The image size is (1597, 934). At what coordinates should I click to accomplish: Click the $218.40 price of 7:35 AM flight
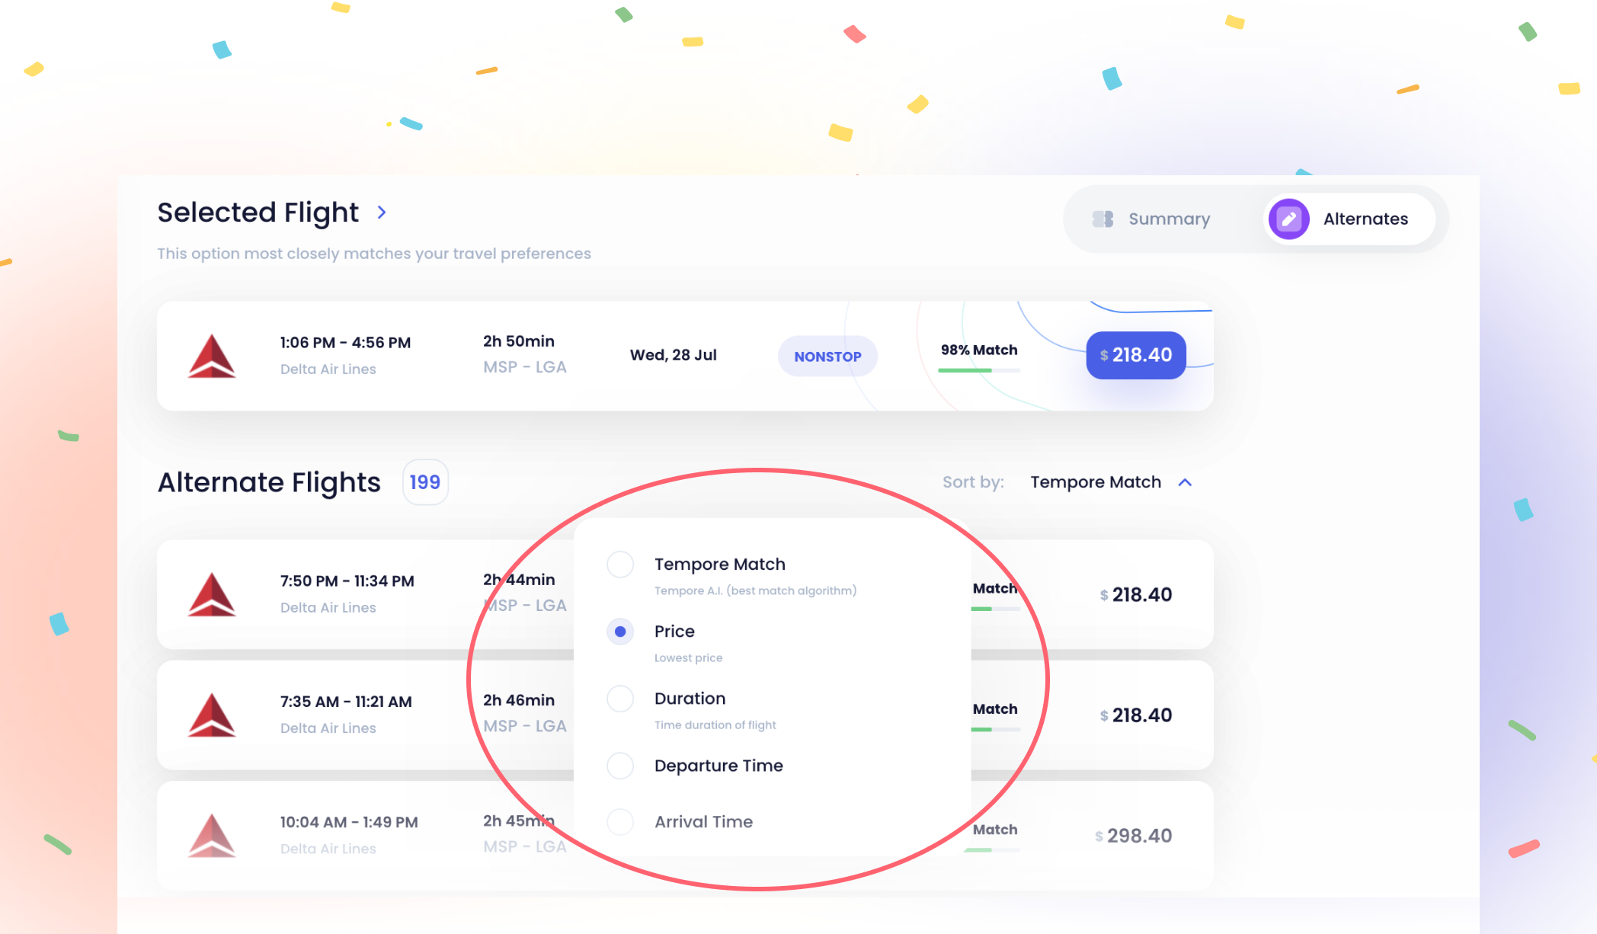click(1136, 715)
